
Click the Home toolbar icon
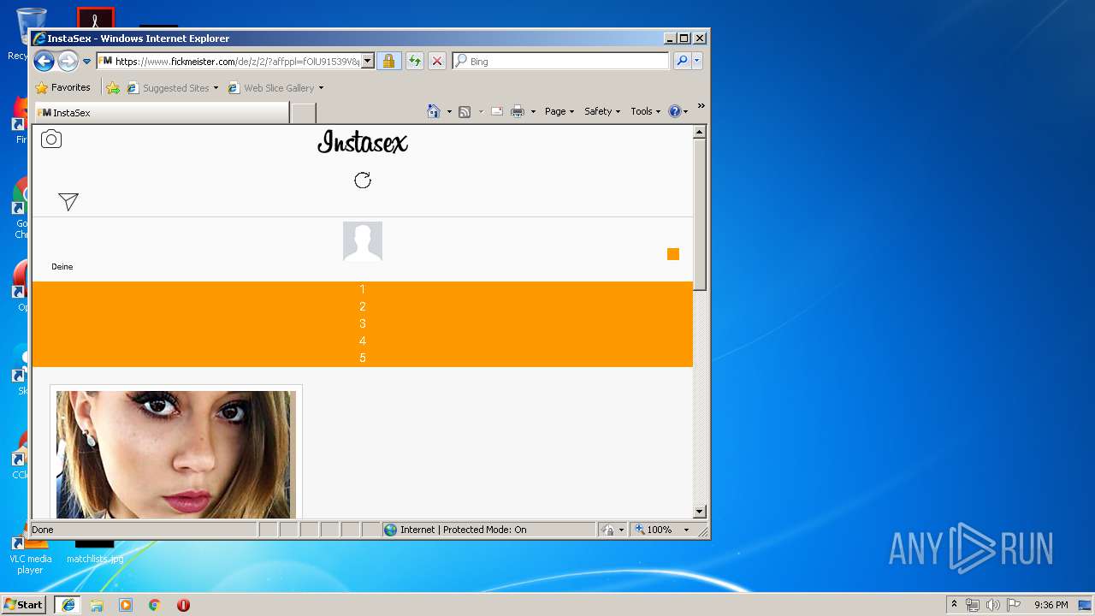coord(434,111)
